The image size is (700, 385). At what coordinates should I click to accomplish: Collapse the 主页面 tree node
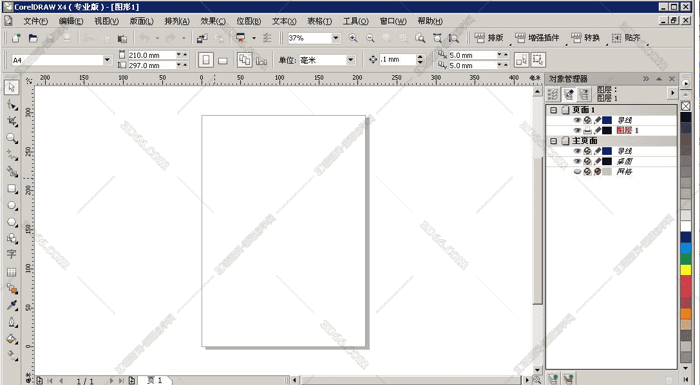553,140
